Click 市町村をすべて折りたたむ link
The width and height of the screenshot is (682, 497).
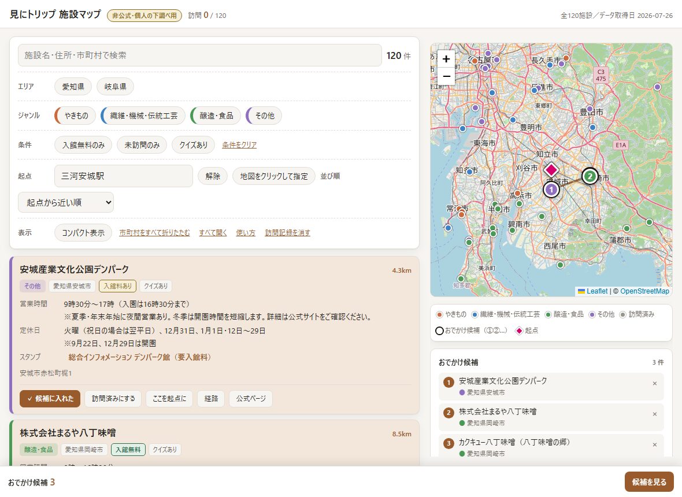coord(154,233)
